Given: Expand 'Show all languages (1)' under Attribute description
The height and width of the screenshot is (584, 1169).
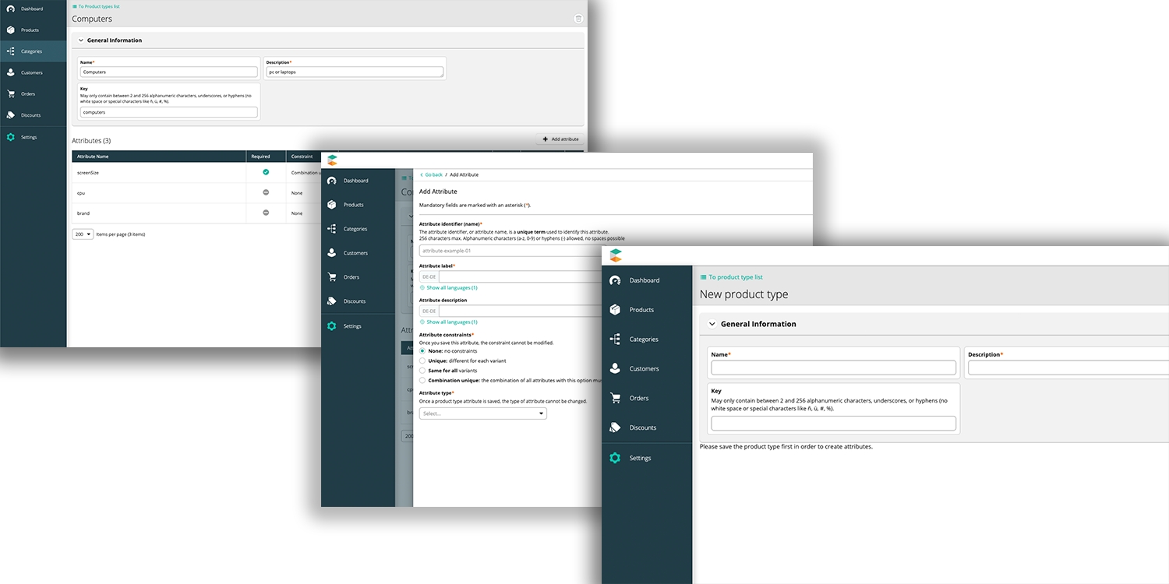Looking at the screenshot, I should 448,322.
